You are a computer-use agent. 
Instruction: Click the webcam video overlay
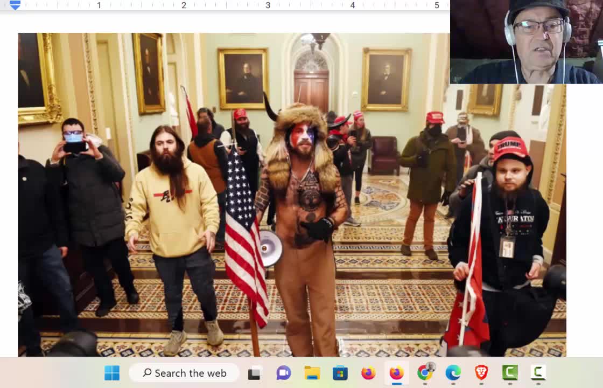coord(527,41)
